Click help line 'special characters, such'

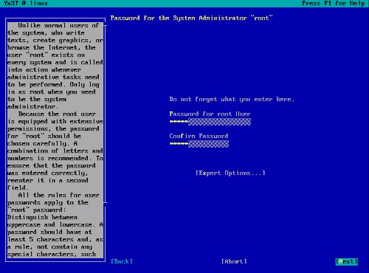point(52,255)
